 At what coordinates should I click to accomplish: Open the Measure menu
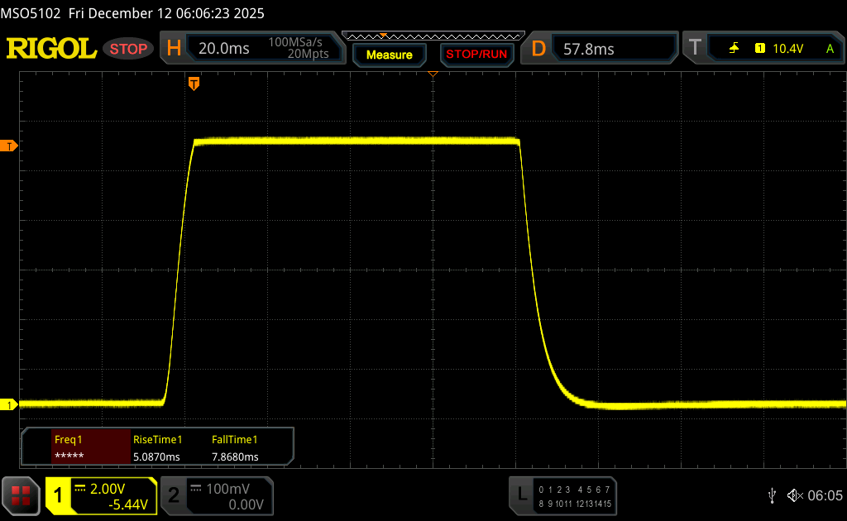pyautogui.click(x=389, y=55)
